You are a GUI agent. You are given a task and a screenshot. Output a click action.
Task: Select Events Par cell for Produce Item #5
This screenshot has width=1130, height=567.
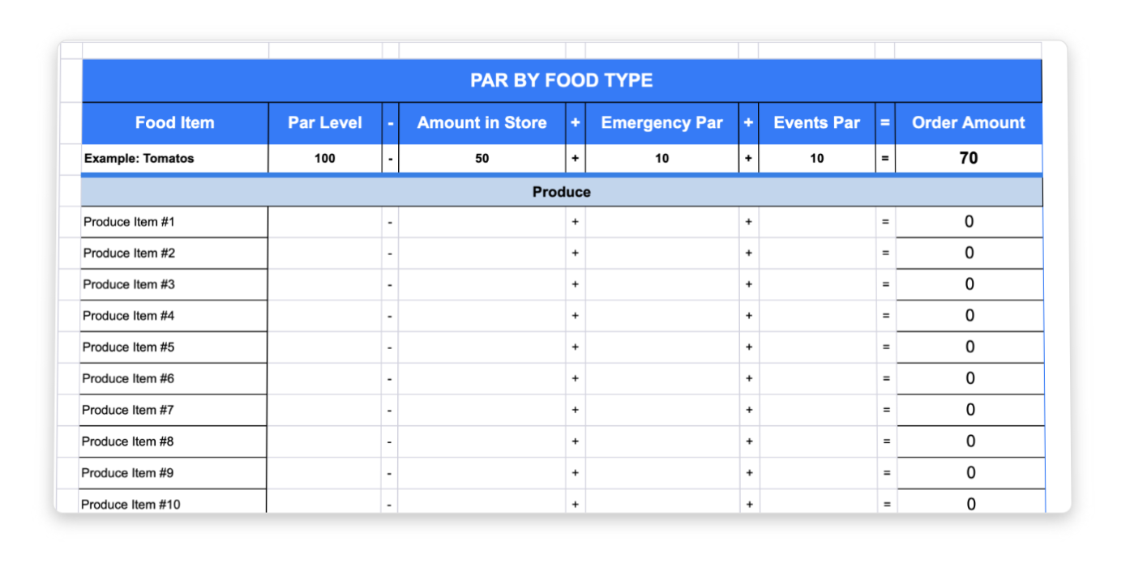pos(817,347)
